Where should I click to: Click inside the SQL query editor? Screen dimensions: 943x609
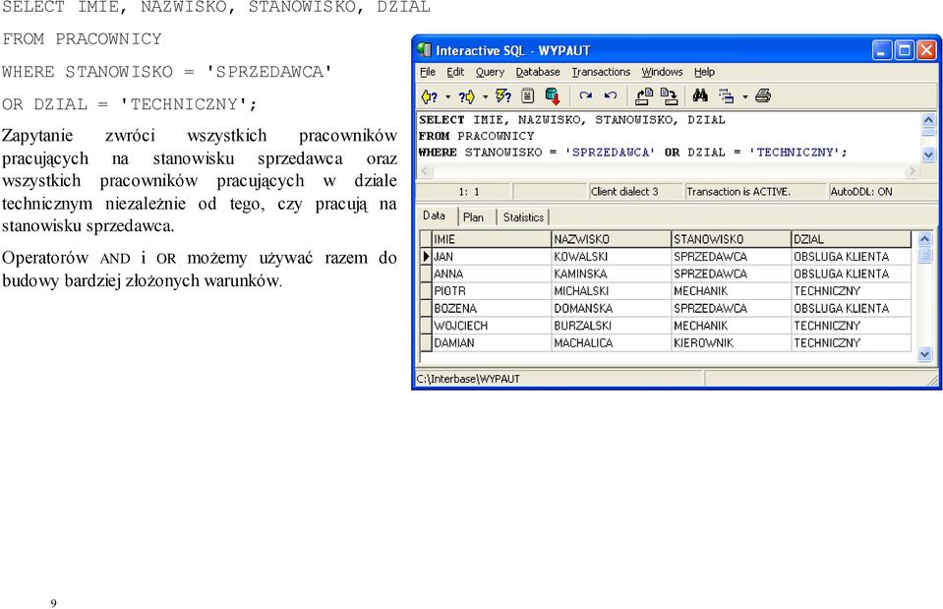tap(668, 137)
